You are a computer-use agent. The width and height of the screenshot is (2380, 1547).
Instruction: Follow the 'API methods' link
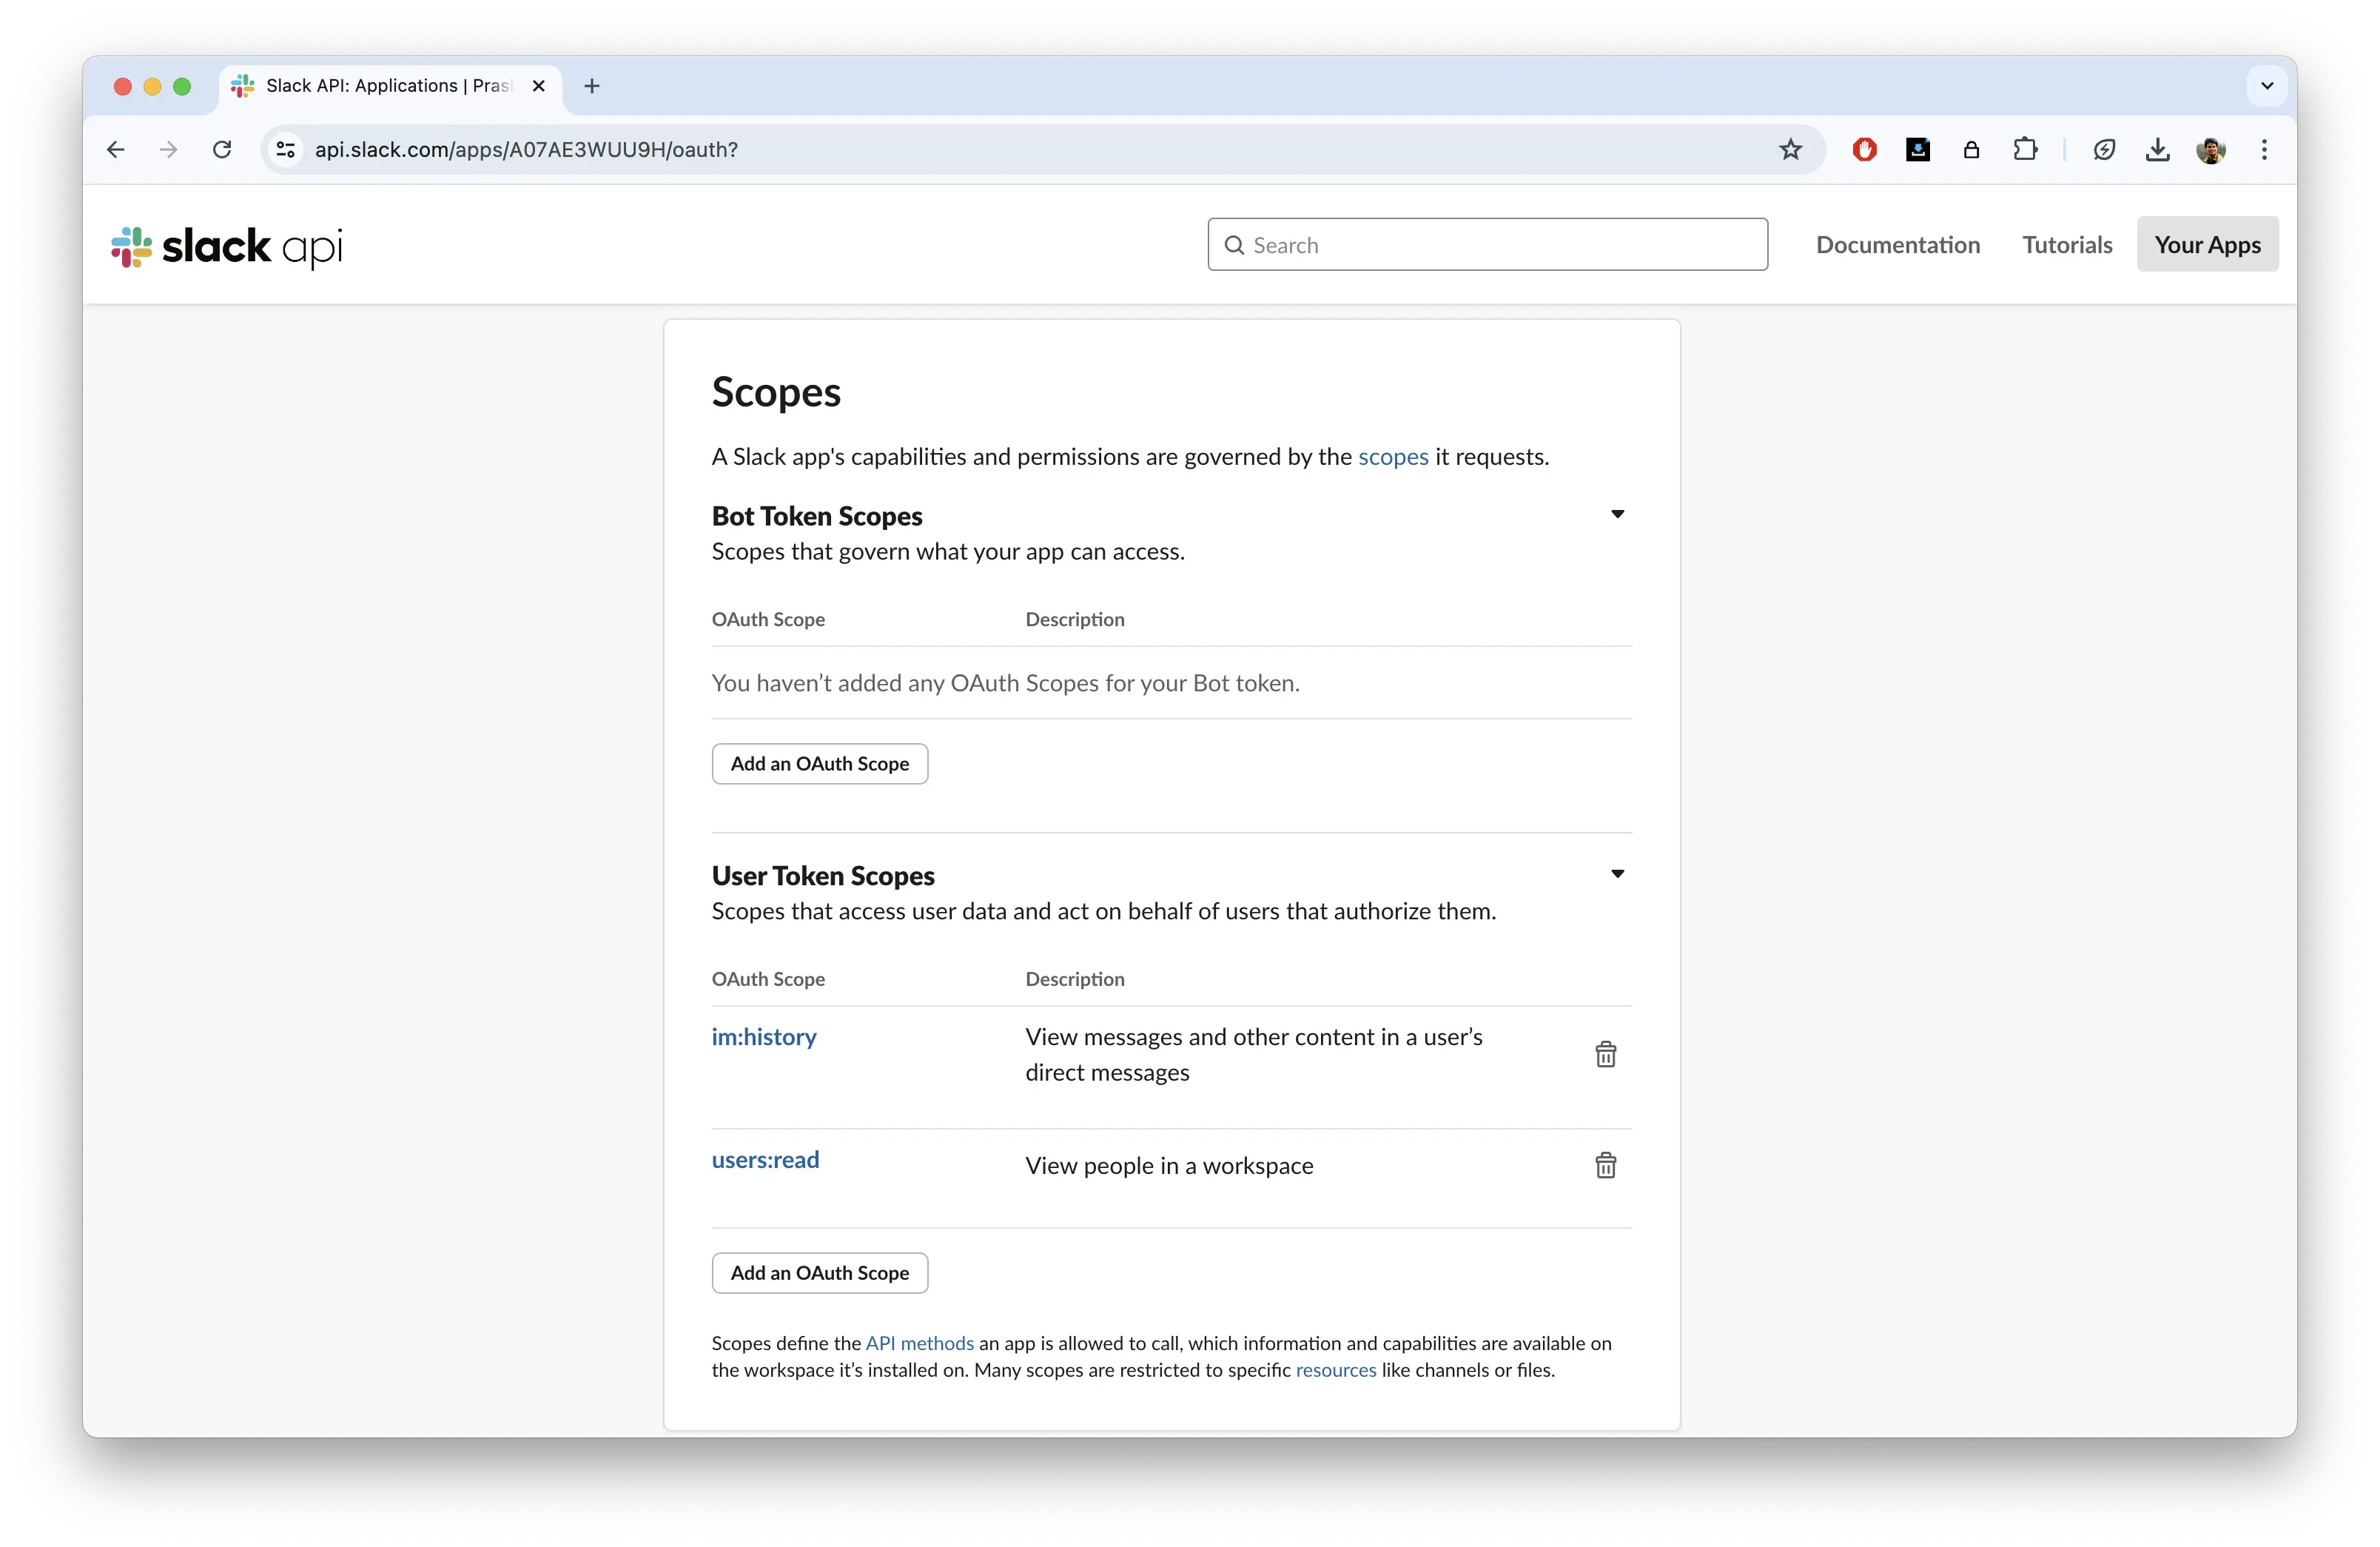point(919,1343)
